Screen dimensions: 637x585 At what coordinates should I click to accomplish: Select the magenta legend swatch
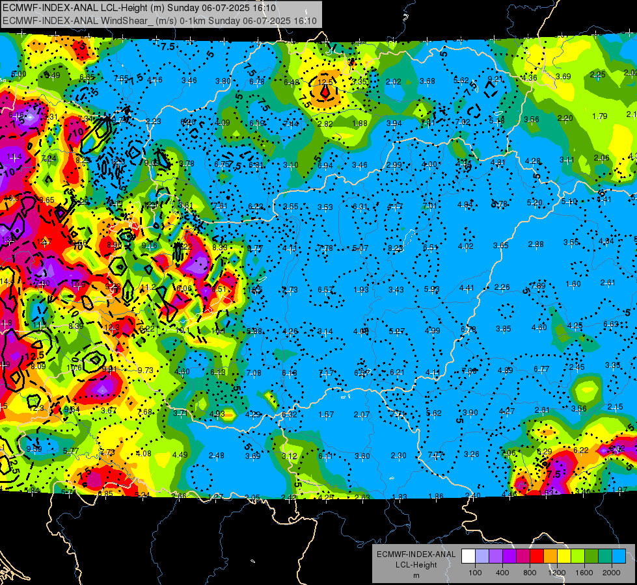coord(523,556)
